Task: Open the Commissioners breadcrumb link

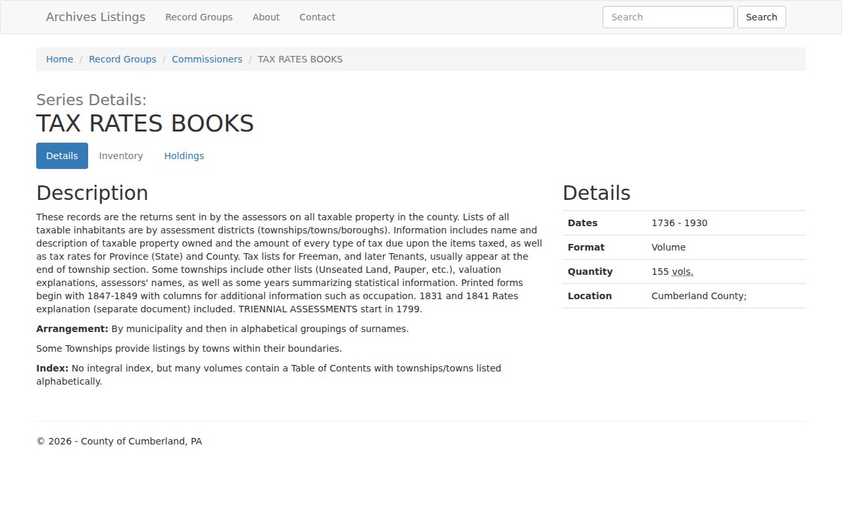Action: point(207,59)
